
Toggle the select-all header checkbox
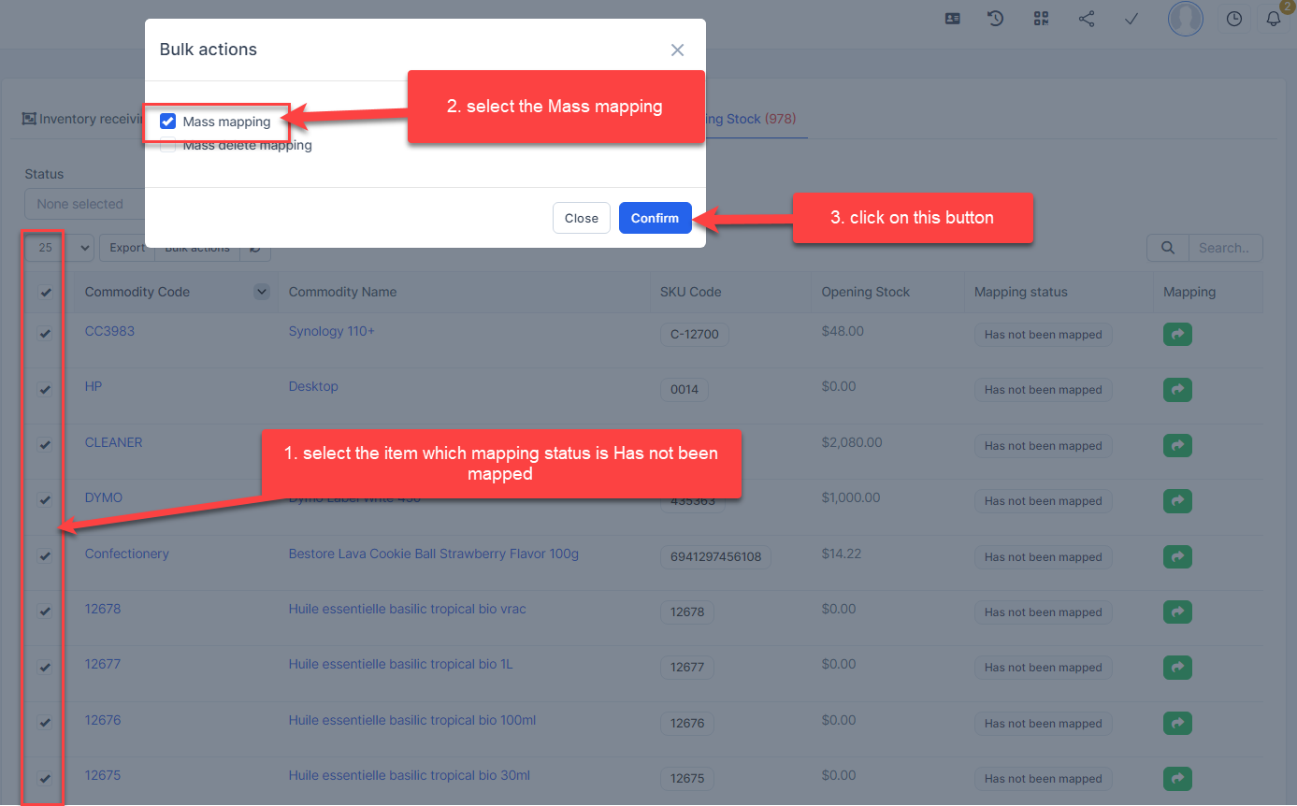[46, 293]
